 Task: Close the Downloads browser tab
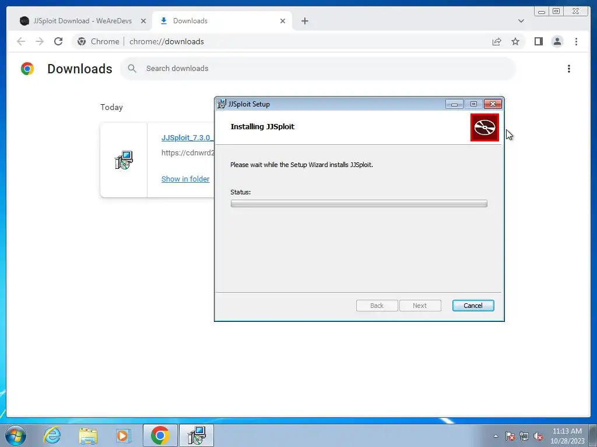click(x=283, y=22)
